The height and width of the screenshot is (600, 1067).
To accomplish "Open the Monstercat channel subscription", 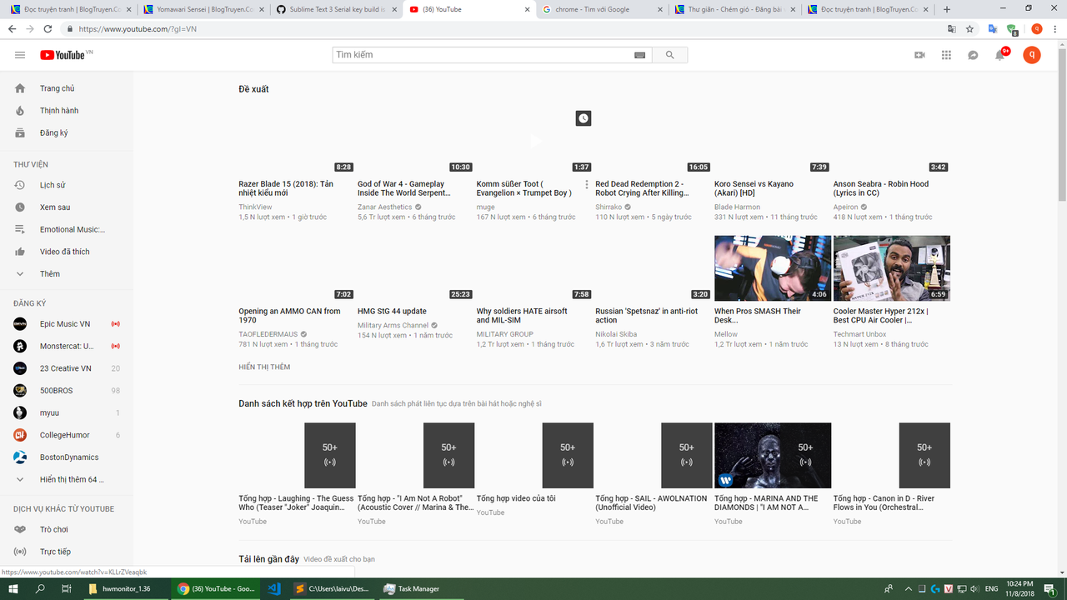I will (67, 347).
